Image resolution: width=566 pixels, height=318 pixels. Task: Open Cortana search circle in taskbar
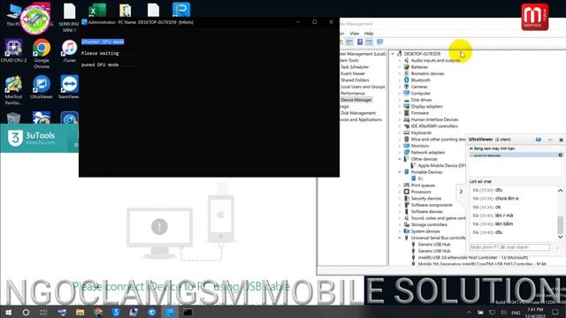[26, 312]
